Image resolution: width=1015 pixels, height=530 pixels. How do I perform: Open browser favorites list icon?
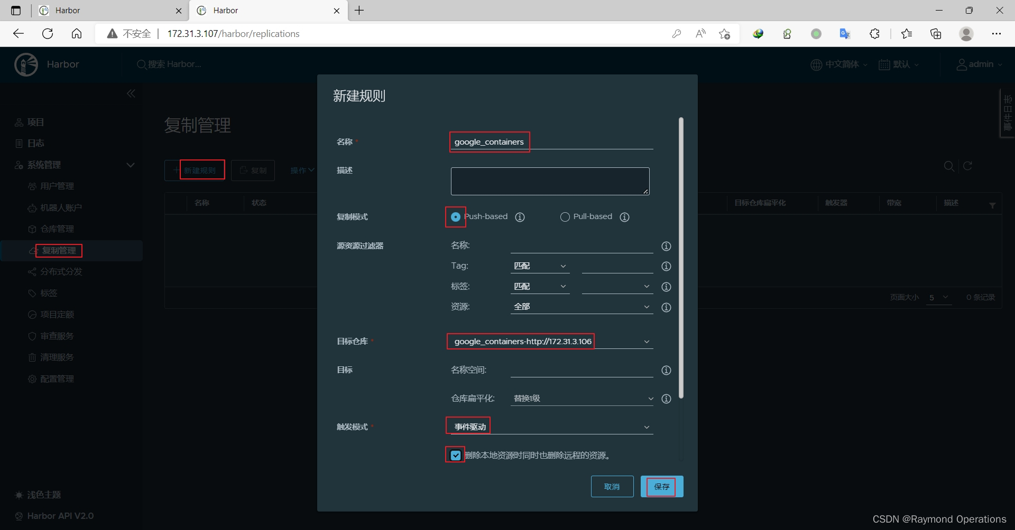pos(907,34)
